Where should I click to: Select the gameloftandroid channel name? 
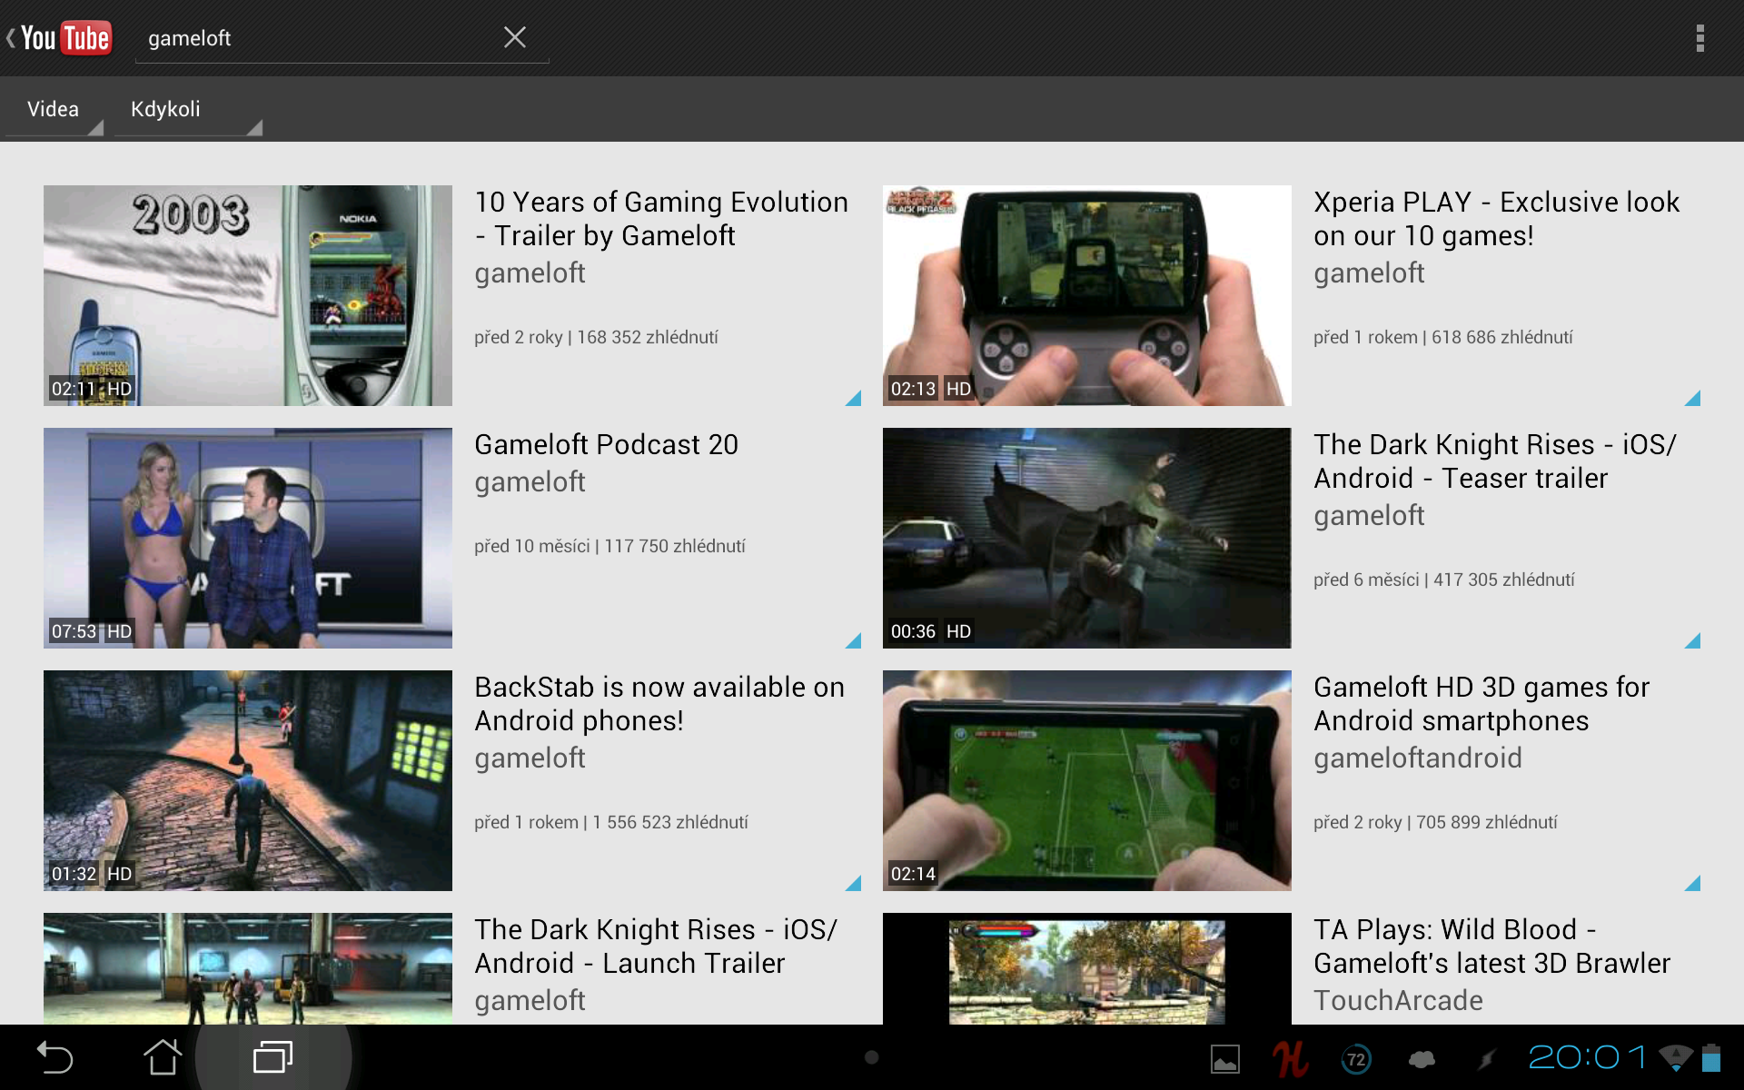pos(1418,758)
